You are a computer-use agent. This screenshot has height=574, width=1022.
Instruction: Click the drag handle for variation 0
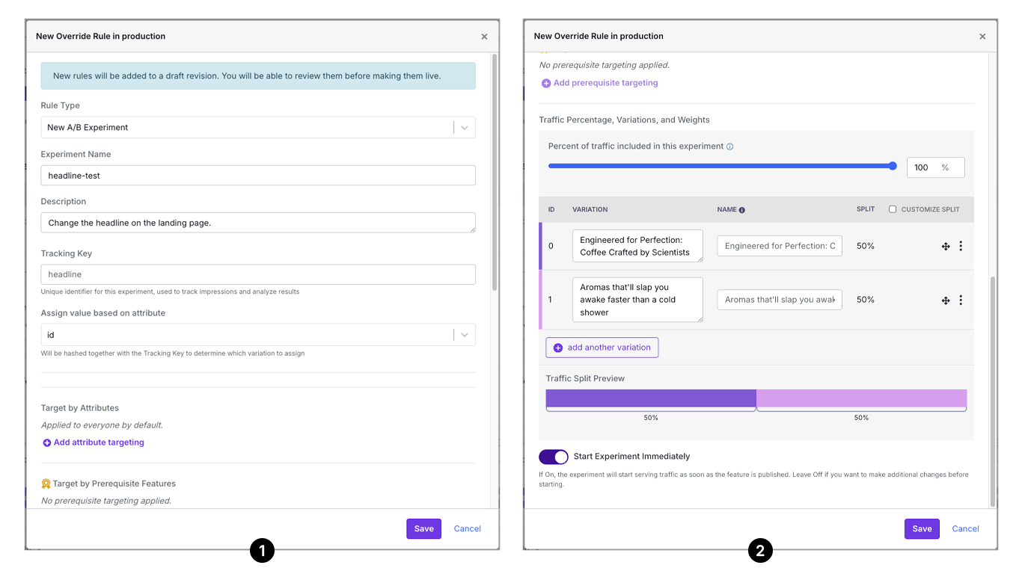coord(946,245)
